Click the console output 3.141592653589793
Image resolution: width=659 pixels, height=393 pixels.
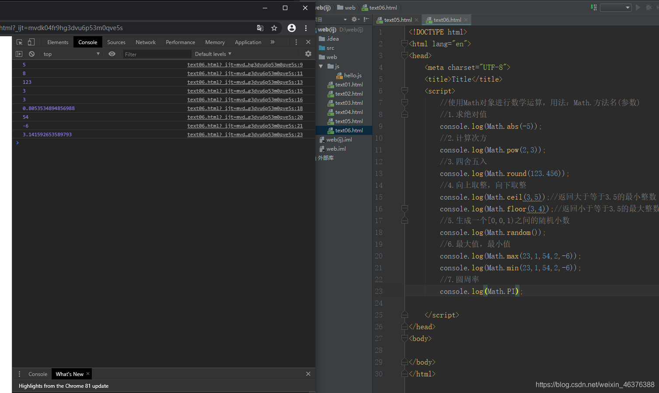pyautogui.click(x=47, y=134)
